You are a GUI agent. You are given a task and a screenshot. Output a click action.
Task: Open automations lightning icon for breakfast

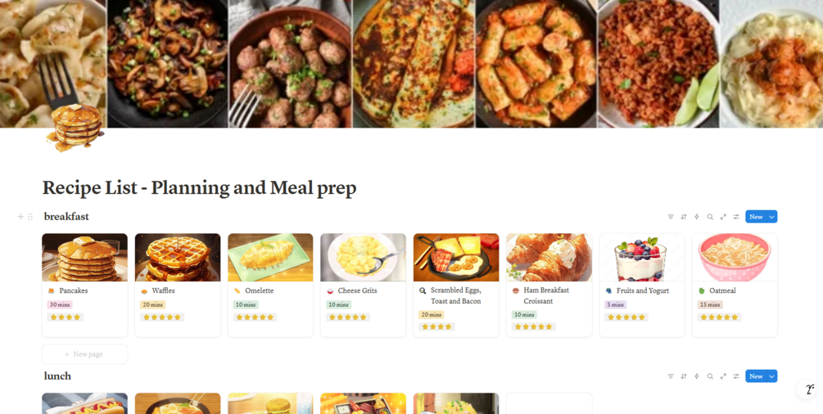pos(697,217)
